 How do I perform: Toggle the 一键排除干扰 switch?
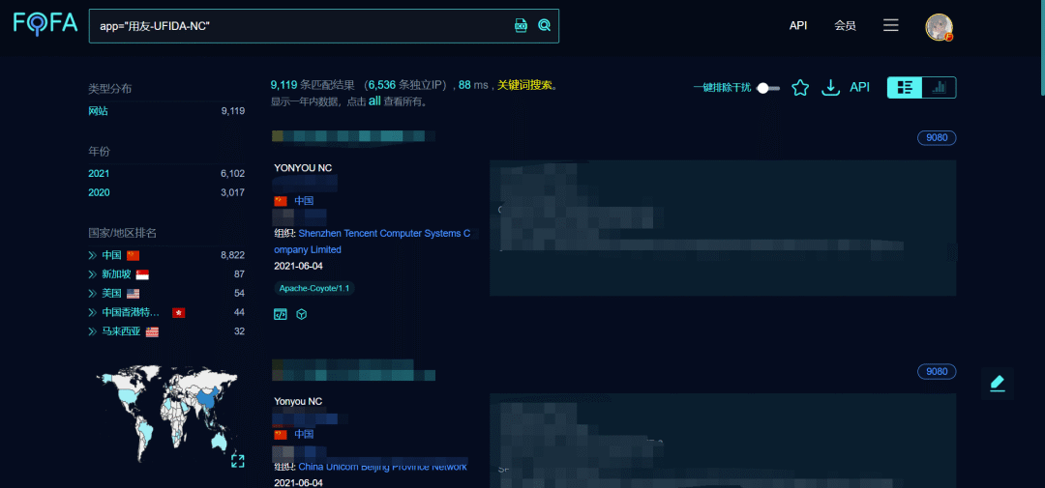[x=768, y=88]
